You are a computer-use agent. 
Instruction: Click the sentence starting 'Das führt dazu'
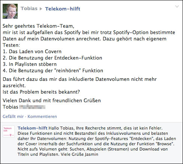(x=79, y=82)
